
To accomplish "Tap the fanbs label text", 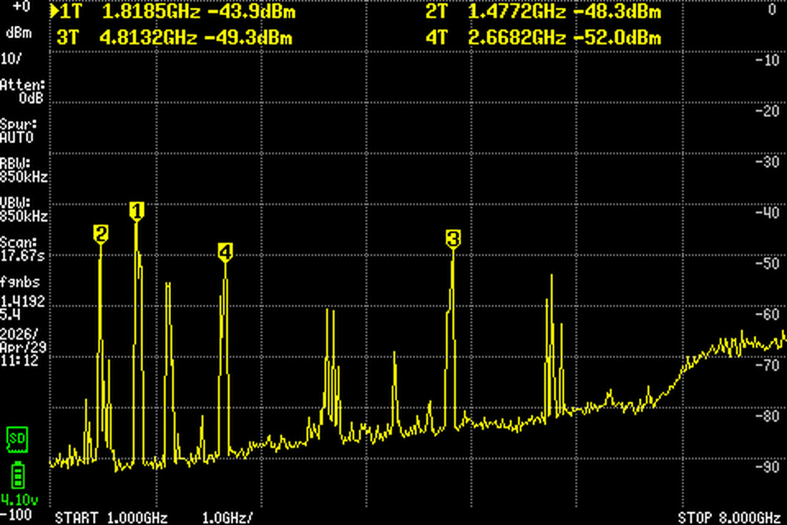I will click(19, 282).
